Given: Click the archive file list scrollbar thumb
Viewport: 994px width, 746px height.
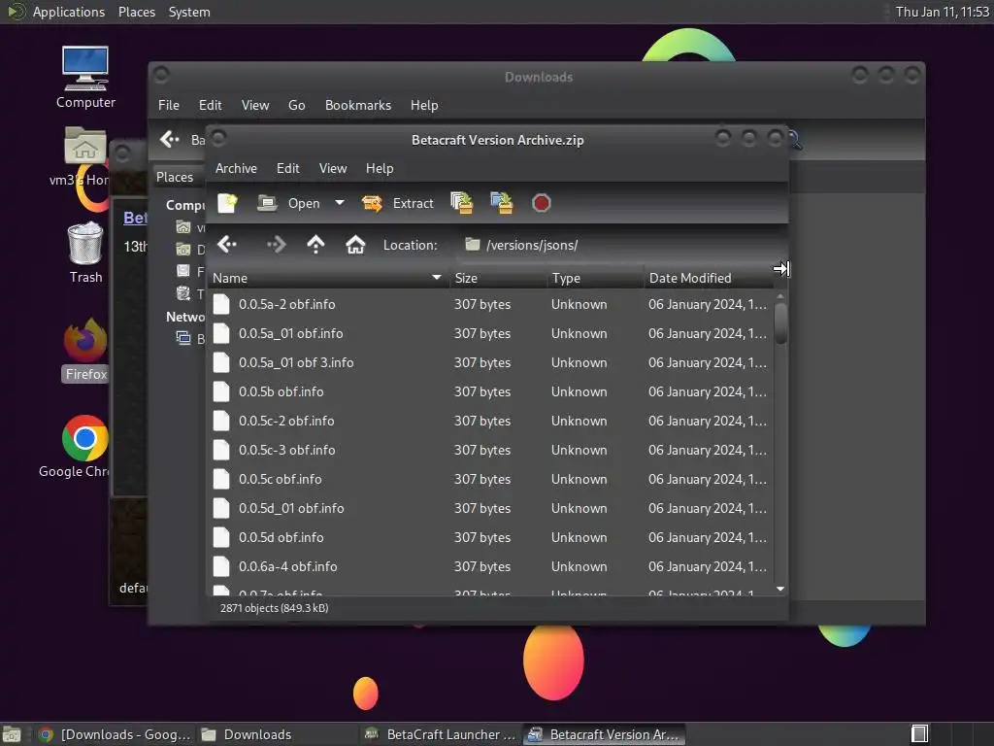Looking at the screenshot, I should (781, 323).
